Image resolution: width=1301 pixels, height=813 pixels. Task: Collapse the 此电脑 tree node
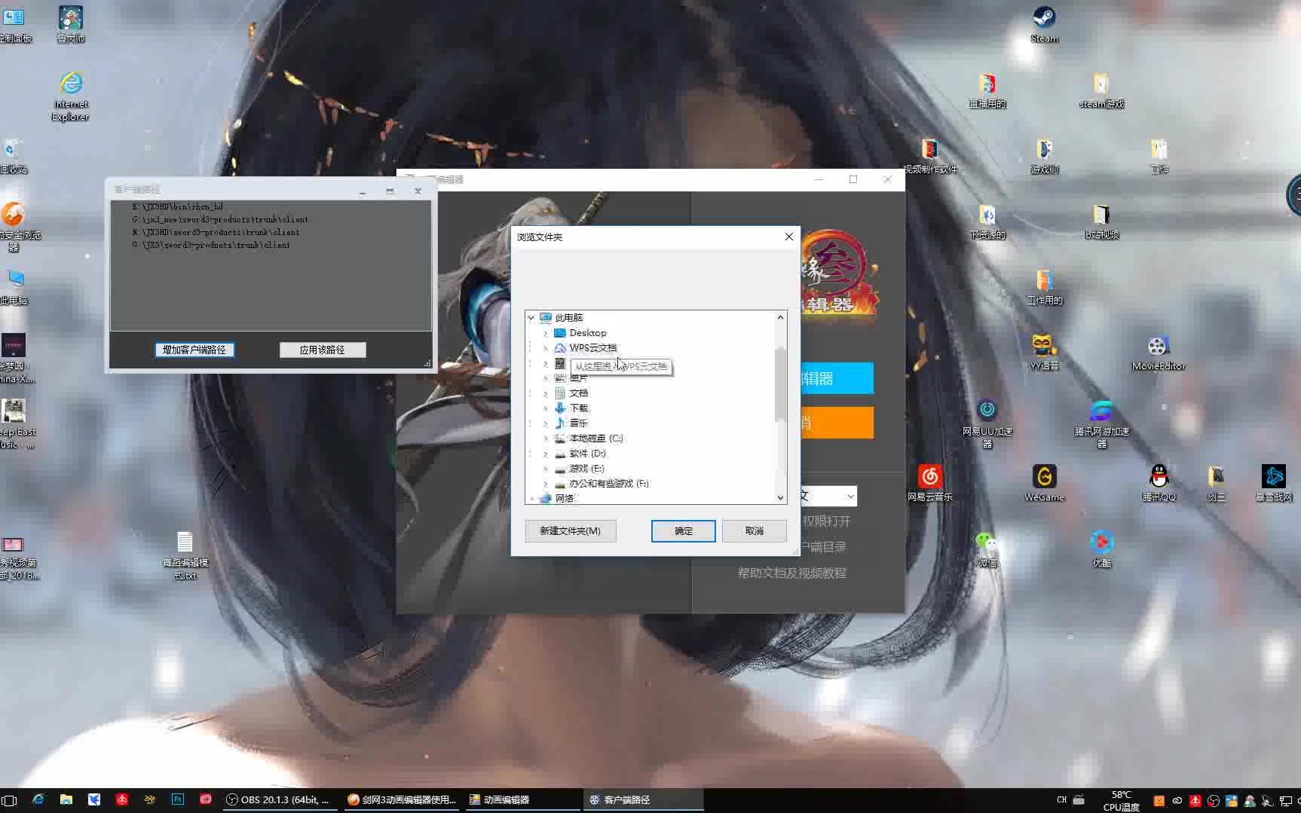531,318
